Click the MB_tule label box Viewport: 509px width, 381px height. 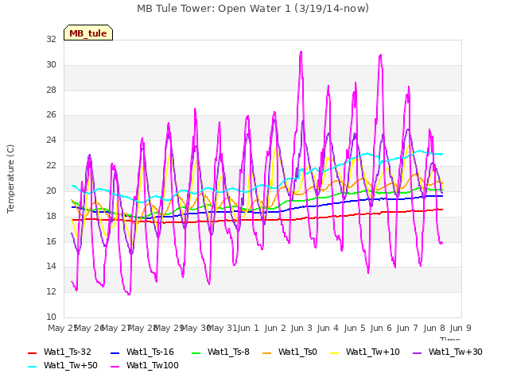tap(88, 33)
